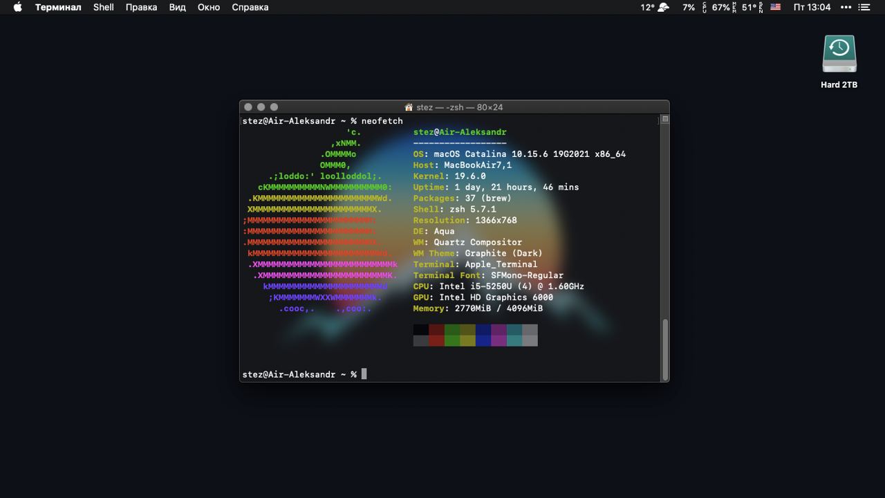Open the 7% CPU usage monitor
Image resolution: width=885 pixels, height=498 pixels.
click(693, 7)
